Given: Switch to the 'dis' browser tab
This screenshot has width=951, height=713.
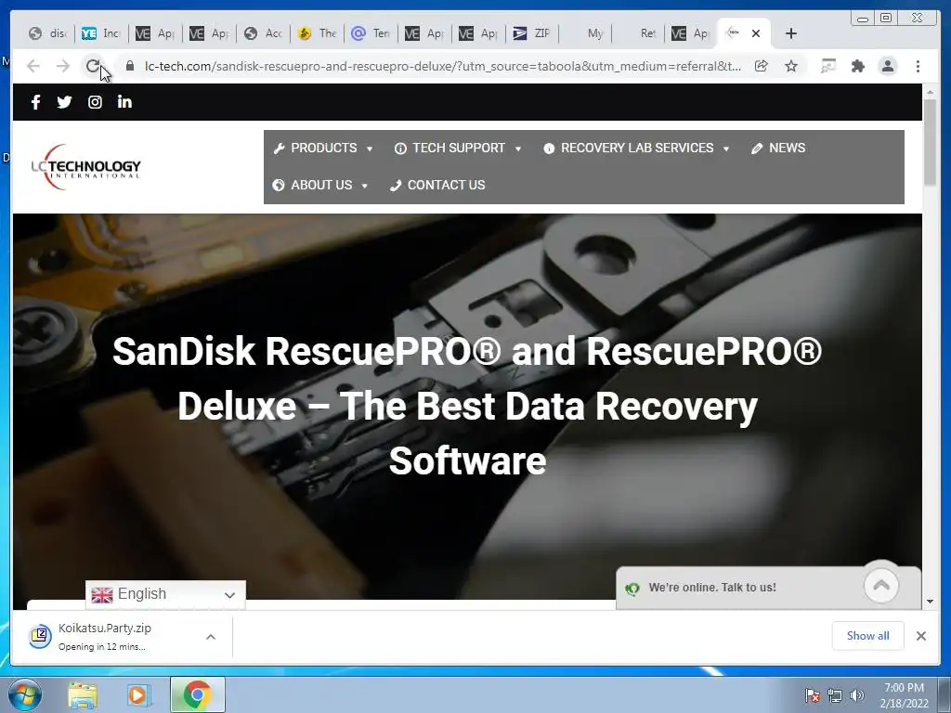Looking at the screenshot, I should tap(48, 33).
